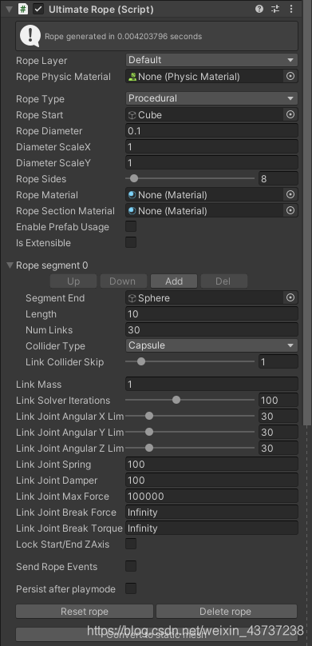
Task: Disable the Ultimate Rope script checkbox
Action: point(38,9)
